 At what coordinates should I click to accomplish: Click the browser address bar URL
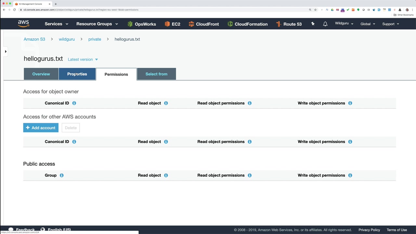click(x=81, y=10)
